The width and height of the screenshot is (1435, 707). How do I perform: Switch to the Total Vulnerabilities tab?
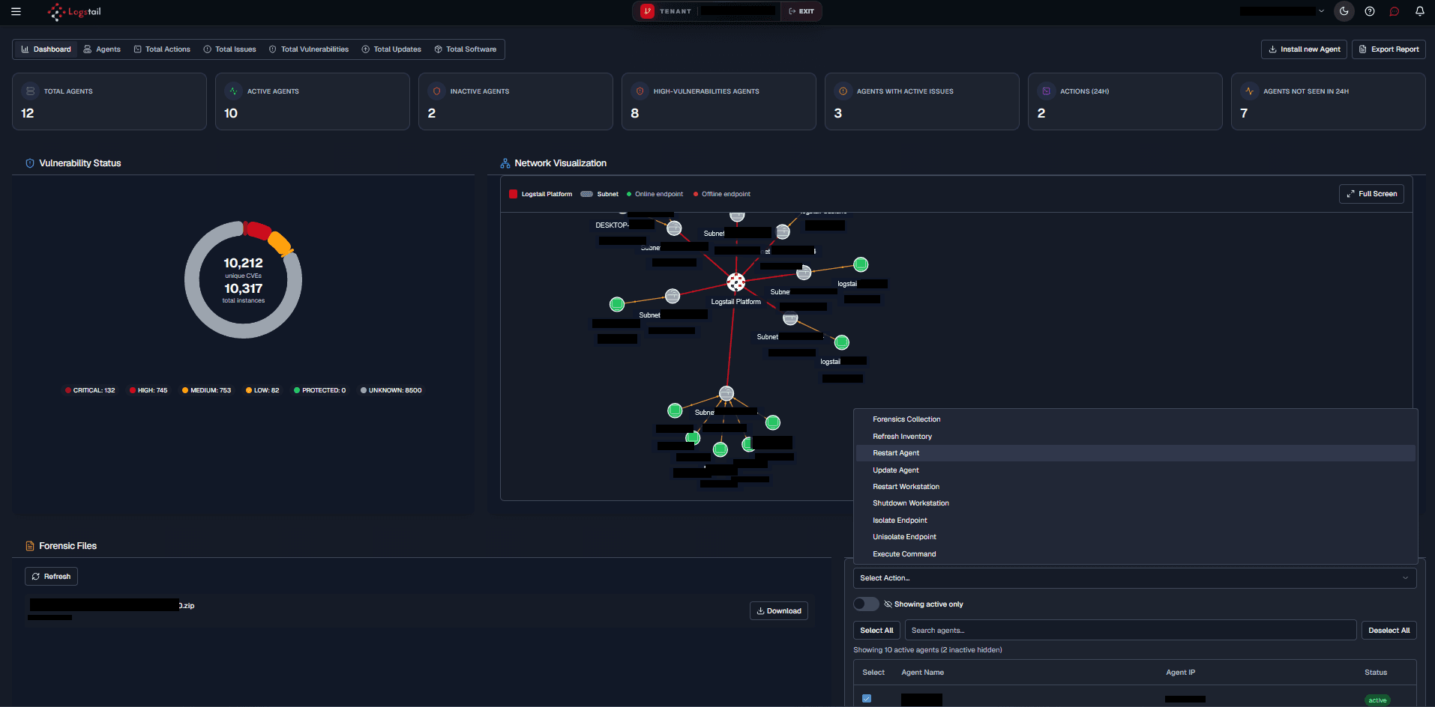[x=309, y=49]
